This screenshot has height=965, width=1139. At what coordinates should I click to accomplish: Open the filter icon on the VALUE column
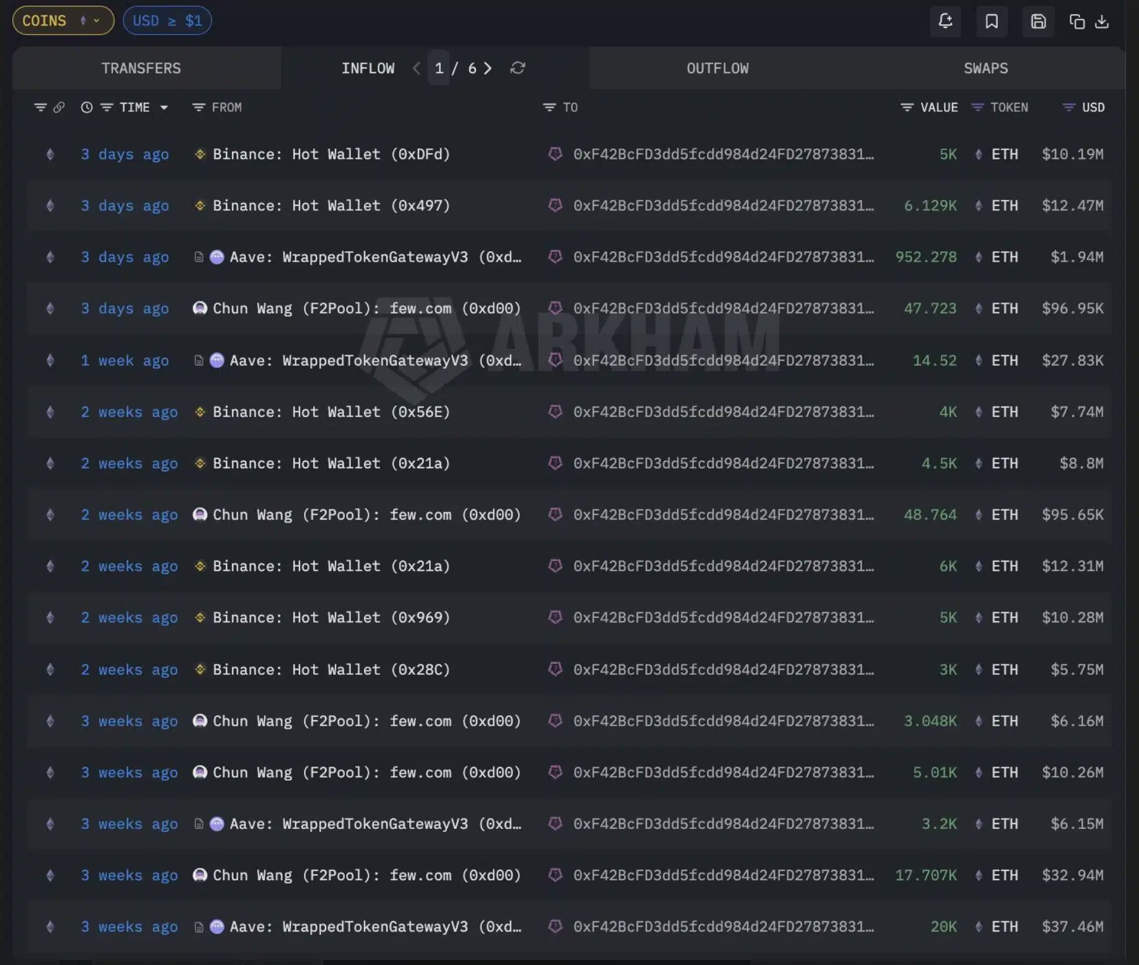[906, 106]
